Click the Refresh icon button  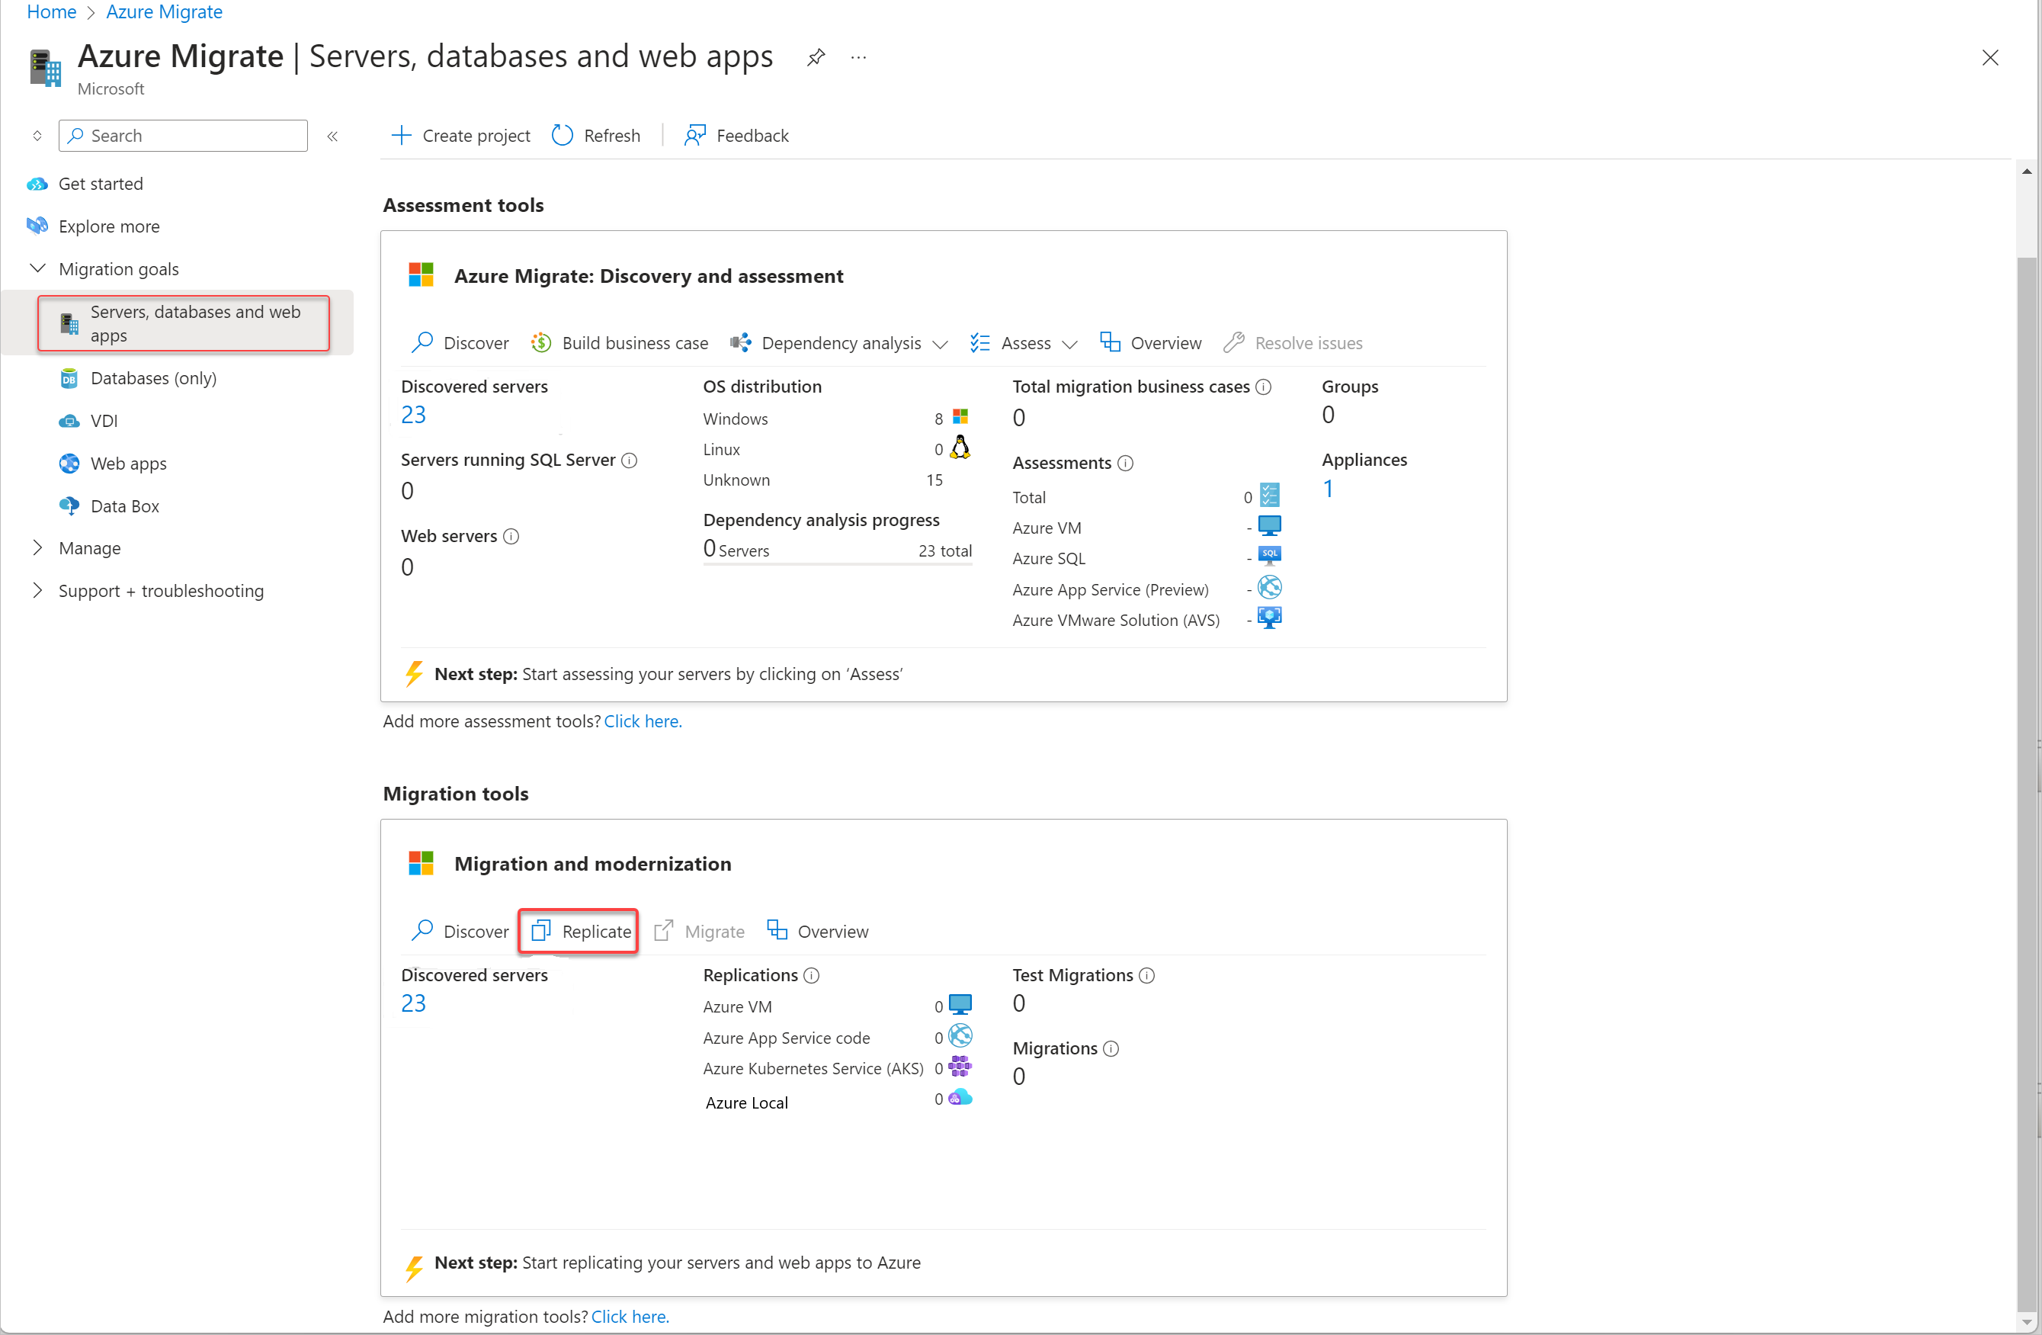point(563,136)
